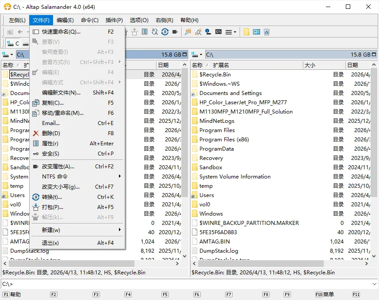The height and width of the screenshot is (300, 379).
Task: Click the view mode lines icon
Action: pyautogui.click(x=229, y=32)
